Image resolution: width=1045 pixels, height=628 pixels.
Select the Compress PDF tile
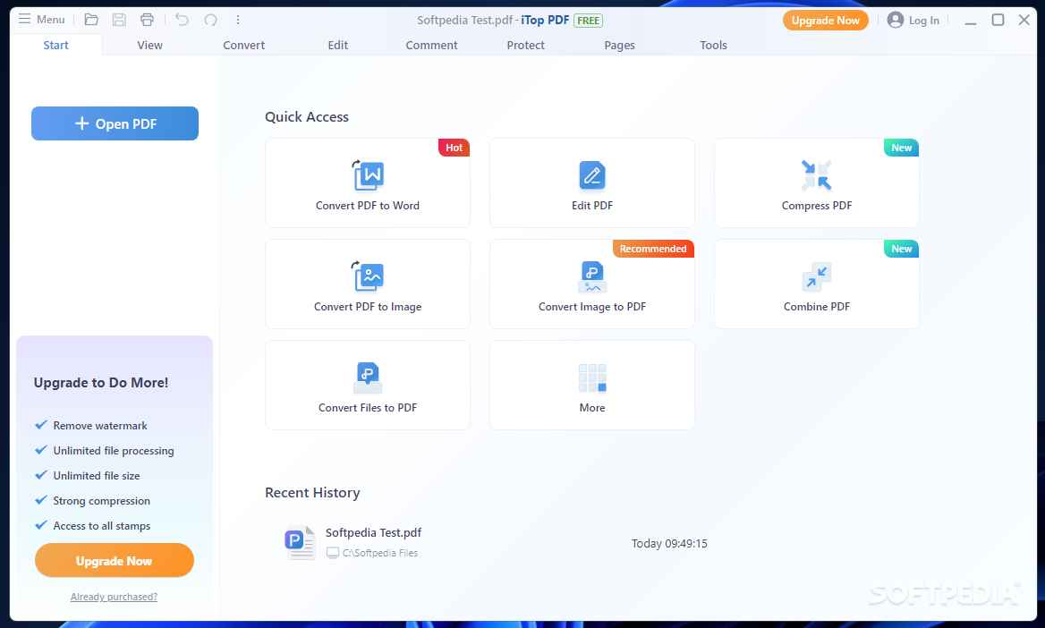point(816,183)
